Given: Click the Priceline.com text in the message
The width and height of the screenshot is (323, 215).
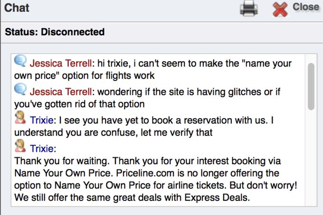Looking at the screenshot, I should tap(145, 173).
